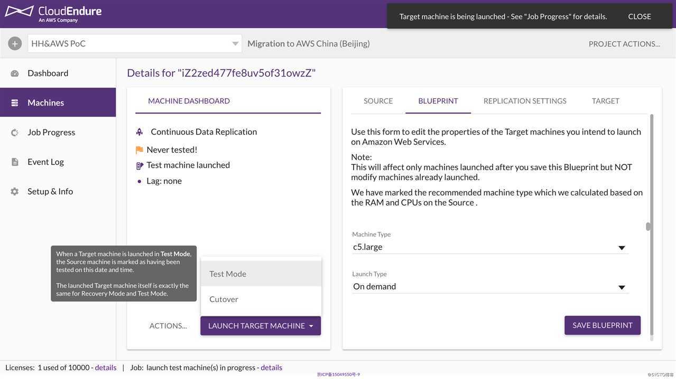676x379 pixels.
Task: Open the machine Actions menu
Action: [x=168, y=326]
